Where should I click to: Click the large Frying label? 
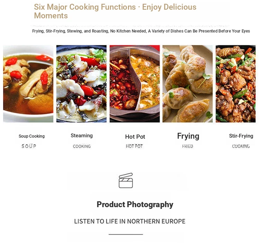click(x=188, y=136)
